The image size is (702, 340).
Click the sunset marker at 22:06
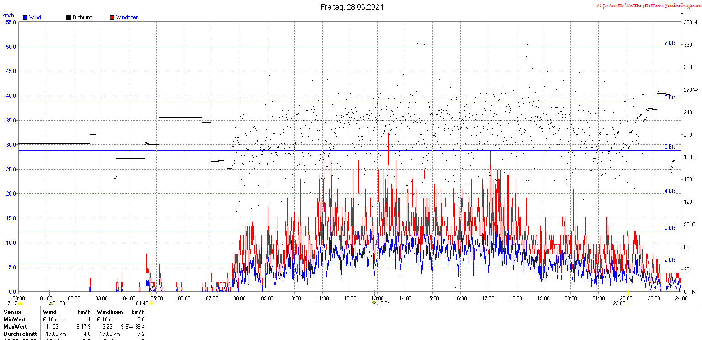(628, 303)
